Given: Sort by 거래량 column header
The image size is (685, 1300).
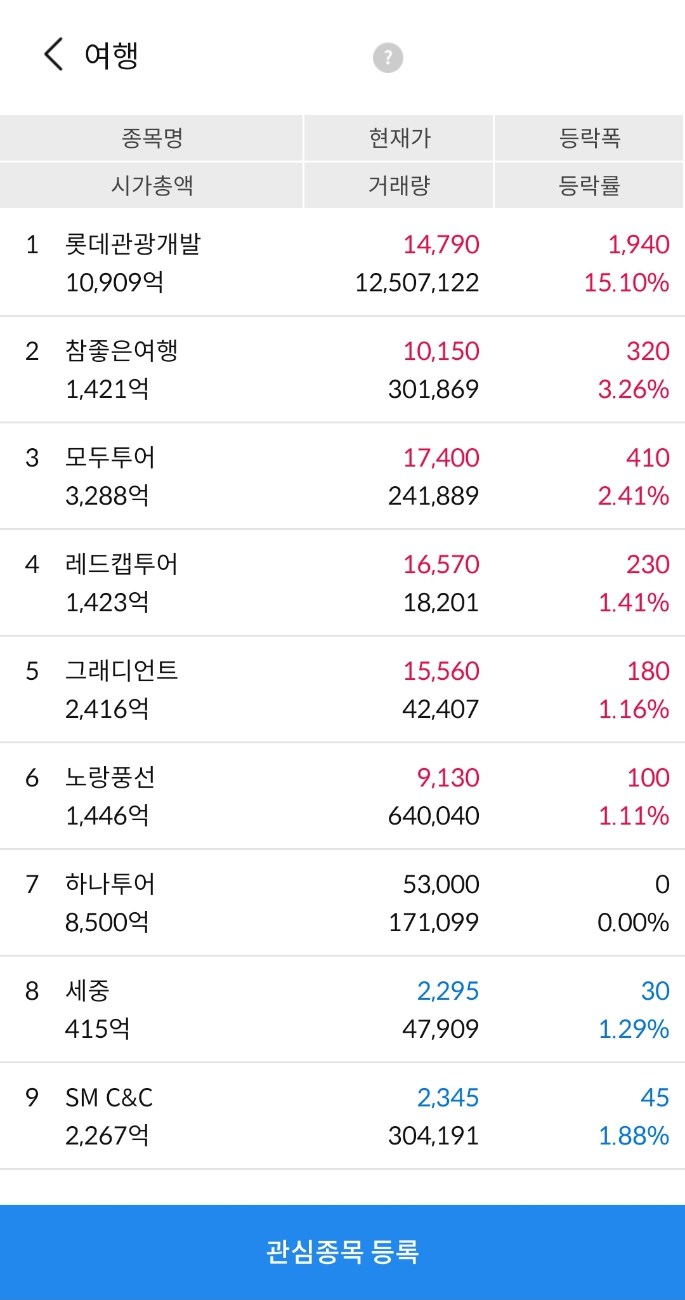Looking at the screenshot, I should point(399,185).
